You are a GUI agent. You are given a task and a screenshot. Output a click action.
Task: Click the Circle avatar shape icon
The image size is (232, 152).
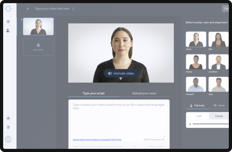tap(215, 105)
